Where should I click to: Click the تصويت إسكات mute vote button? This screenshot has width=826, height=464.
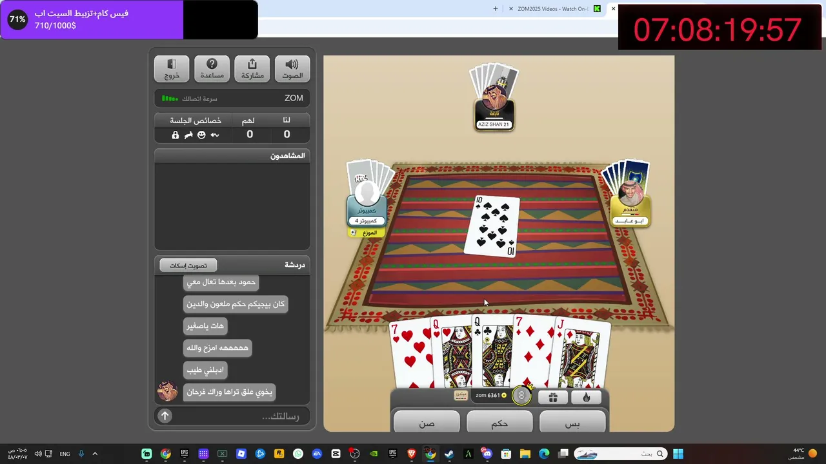click(188, 266)
